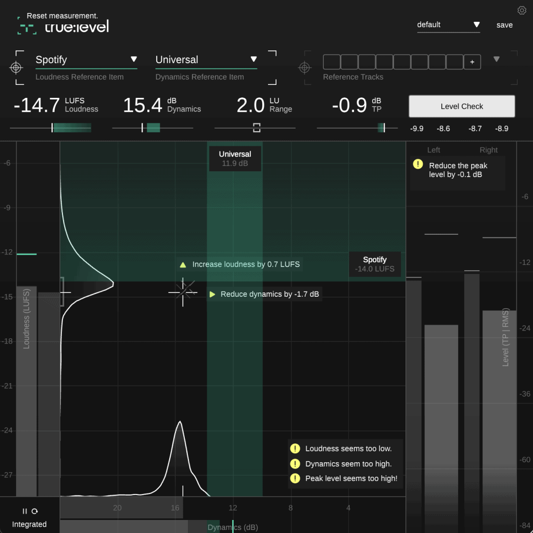Pause the measurement
Screen dimensions: 533x533
point(24,511)
